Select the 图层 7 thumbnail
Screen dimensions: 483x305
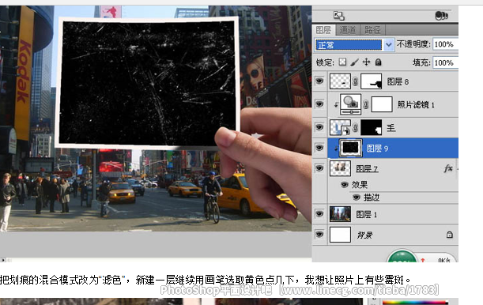[x=340, y=168]
